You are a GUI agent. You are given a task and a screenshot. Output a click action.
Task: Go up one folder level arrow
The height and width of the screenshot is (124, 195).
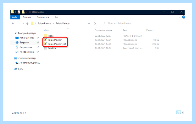(27, 23)
